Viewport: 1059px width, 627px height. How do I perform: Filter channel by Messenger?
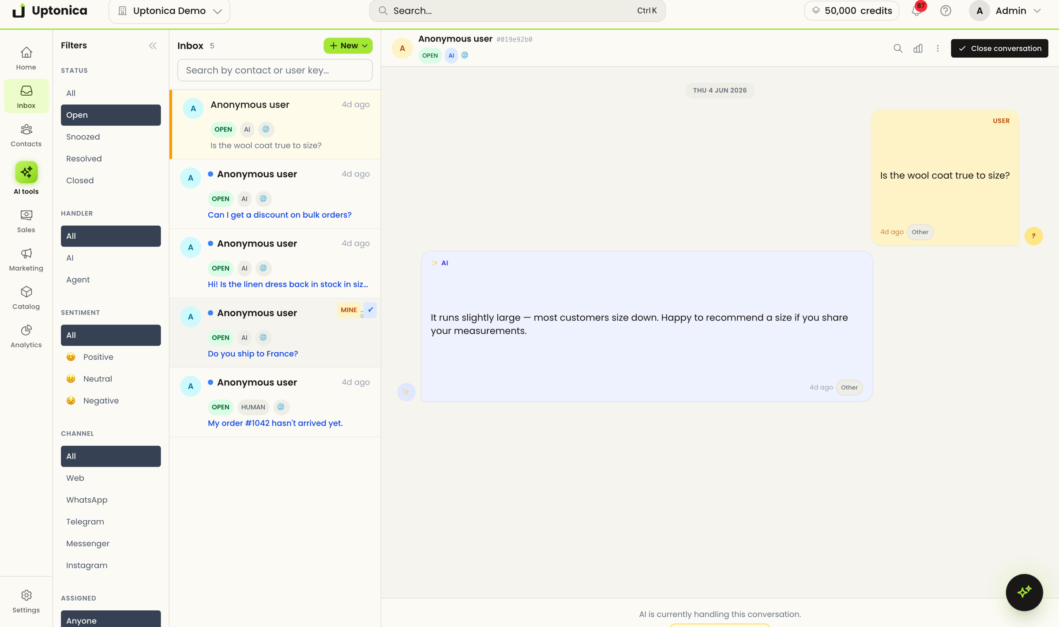[x=111, y=543]
